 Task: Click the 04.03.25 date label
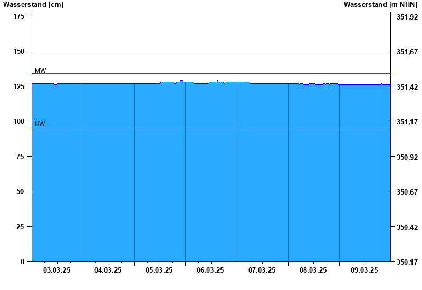tap(108, 270)
